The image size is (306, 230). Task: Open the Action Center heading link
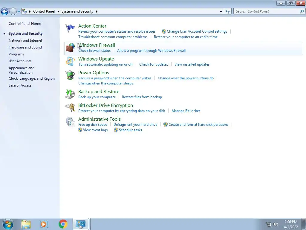[x=92, y=26]
